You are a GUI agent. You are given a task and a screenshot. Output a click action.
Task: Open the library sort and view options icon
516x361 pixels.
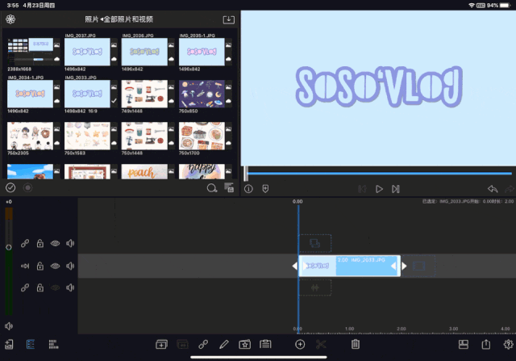tap(229, 187)
